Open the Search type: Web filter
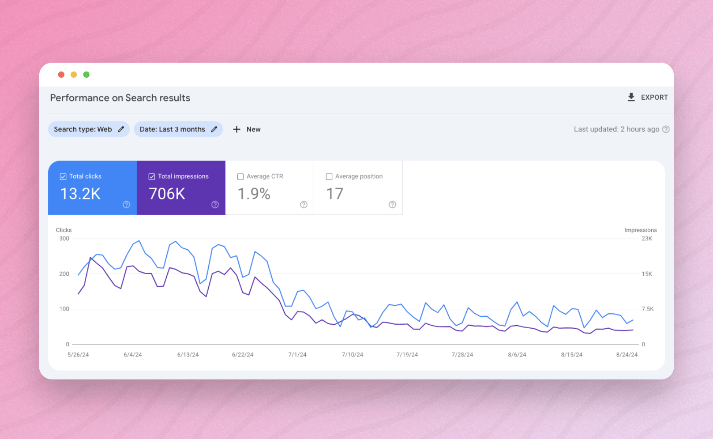 click(x=83, y=129)
